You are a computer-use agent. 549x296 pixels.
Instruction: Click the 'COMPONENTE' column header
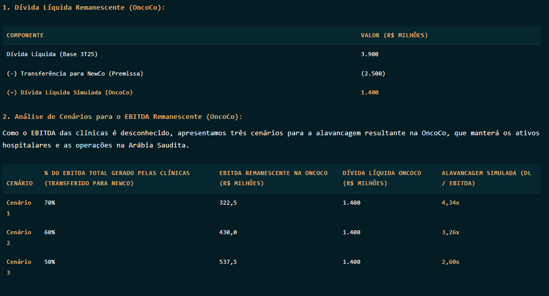(x=25, y=35)
